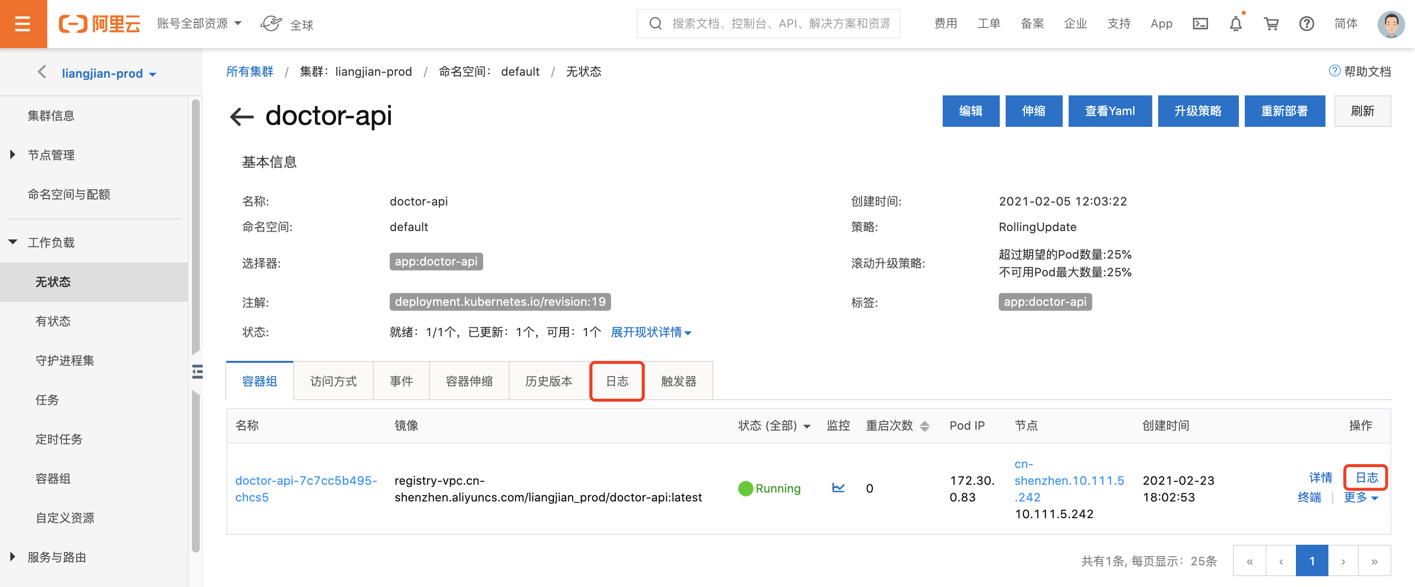The width and height of the screenshot is (1415, 587).
Task: Open the hamburger main menu
Action: click(x=23, y=24)
